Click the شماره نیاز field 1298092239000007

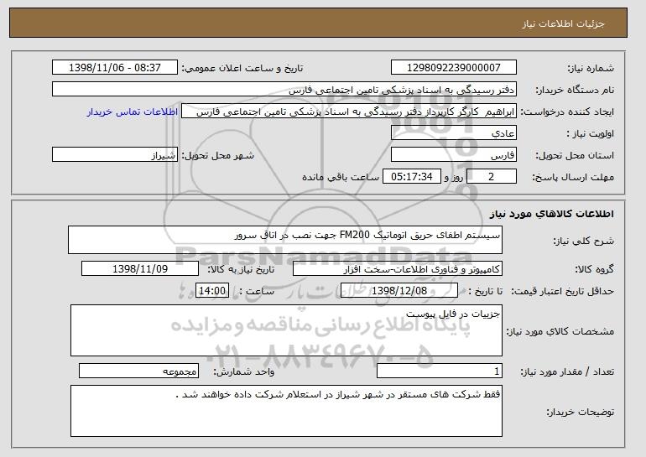coord(454,68)
